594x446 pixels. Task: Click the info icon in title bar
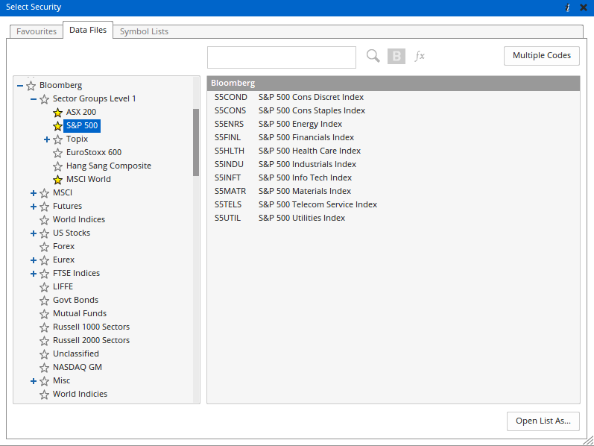[567, 7]
